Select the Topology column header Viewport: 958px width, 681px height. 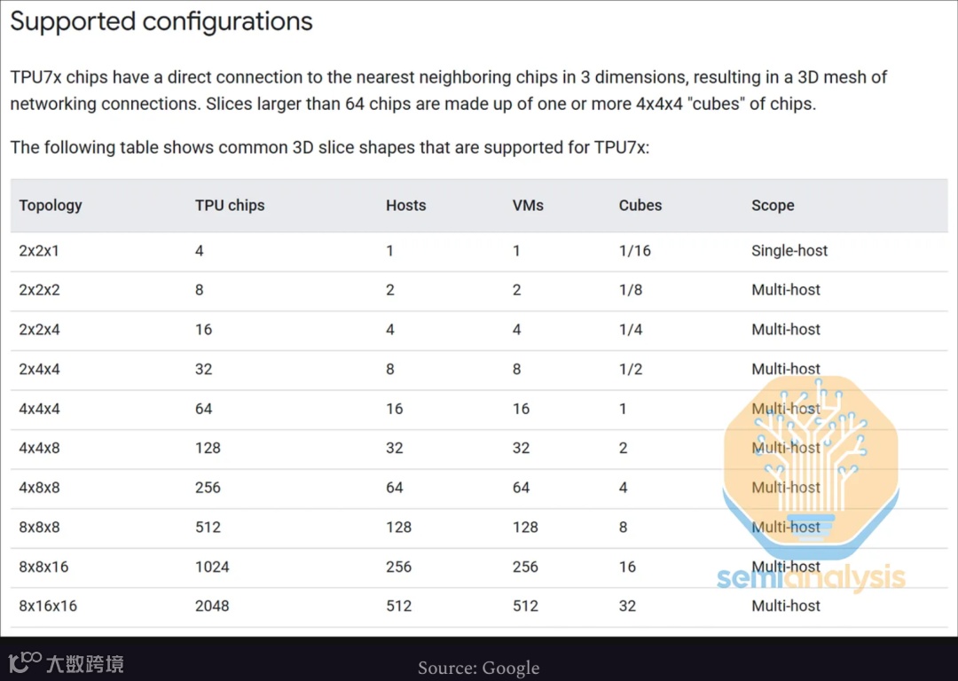tap(50, 205)
